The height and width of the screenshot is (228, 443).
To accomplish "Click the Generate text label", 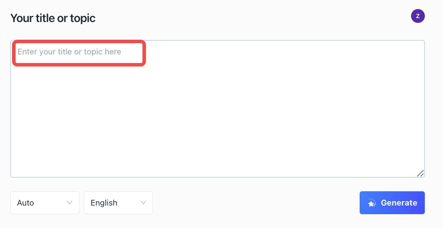I will [x=399, y=203].
